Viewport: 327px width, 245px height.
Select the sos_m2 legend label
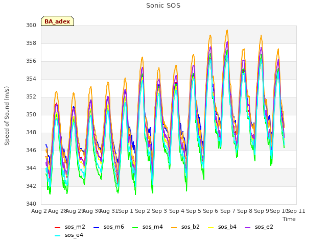coord(75,227)
